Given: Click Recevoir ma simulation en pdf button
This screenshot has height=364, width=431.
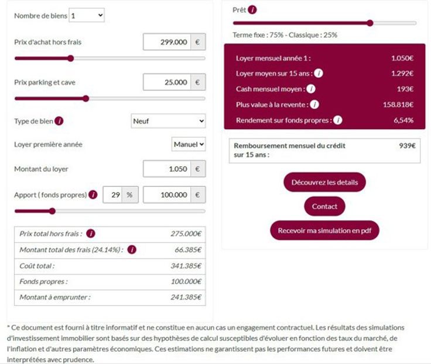Looking at the screenshot, I should 324,230.
